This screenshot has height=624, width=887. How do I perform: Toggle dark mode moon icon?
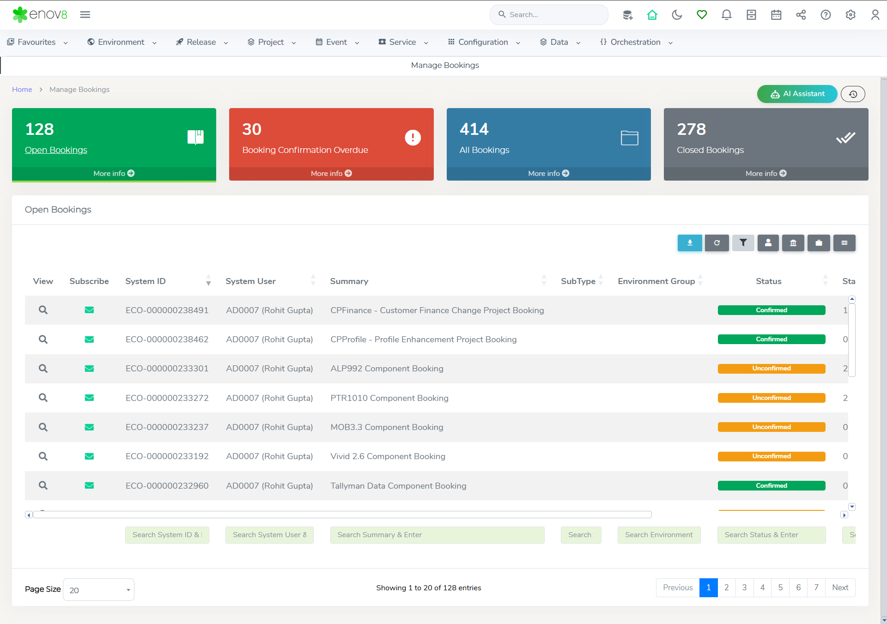tap(677, 15)
